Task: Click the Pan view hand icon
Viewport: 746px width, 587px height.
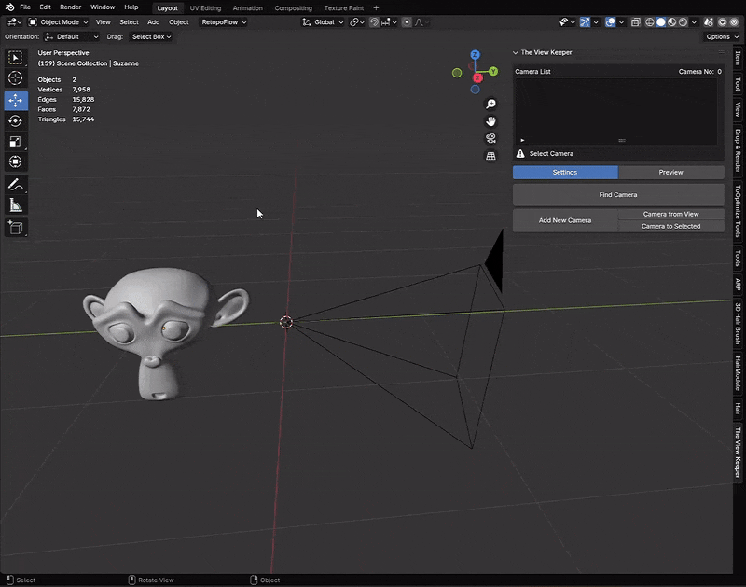Action: [490, 121]
